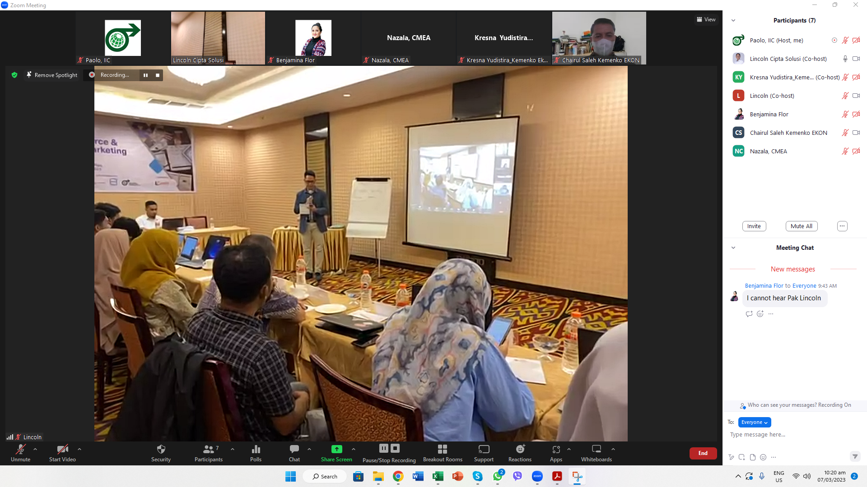Viewport: 867px width, 487px height.
Task: Expand the arrow next to Unmute
Action: (x=35, y=449)
